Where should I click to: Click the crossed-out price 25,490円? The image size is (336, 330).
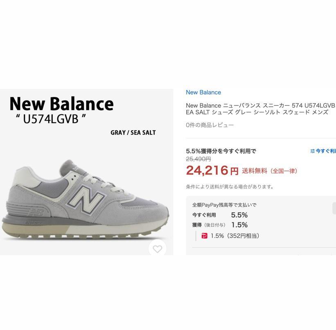pos(198,159)
